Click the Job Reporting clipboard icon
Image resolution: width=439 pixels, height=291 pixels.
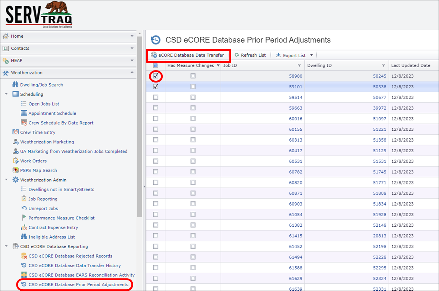click(24, 199)
